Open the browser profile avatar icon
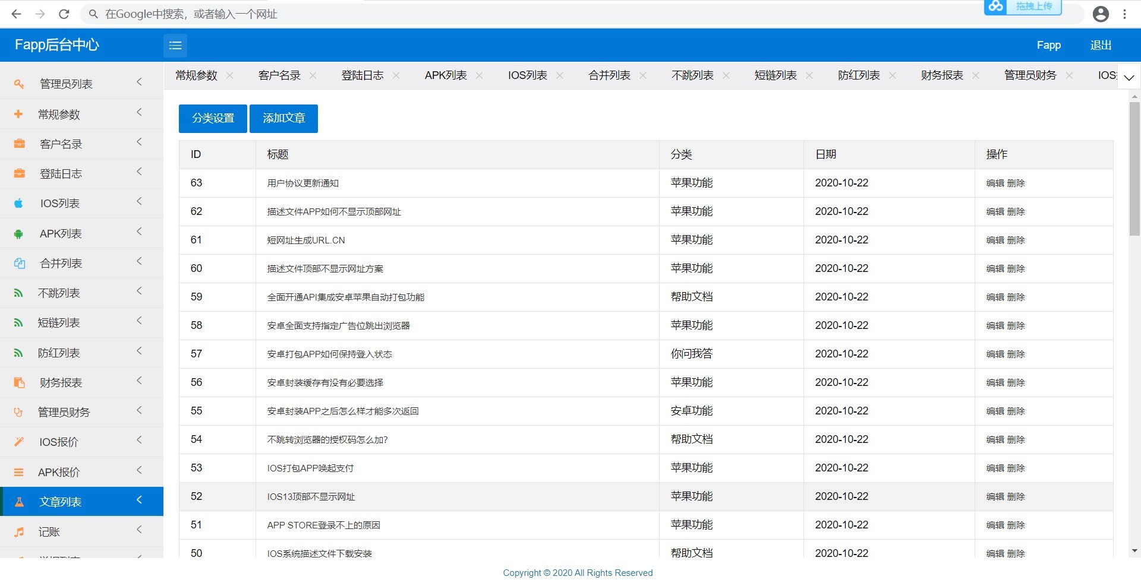 pyautogui.click(x=1101, y=14)
